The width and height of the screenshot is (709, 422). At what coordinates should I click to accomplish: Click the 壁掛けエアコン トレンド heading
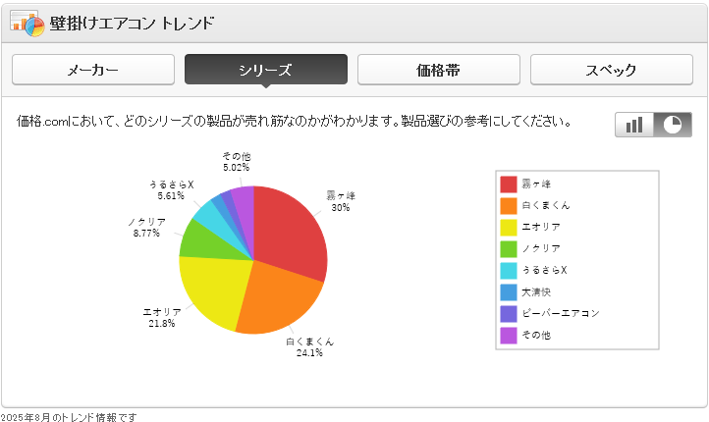132,23
